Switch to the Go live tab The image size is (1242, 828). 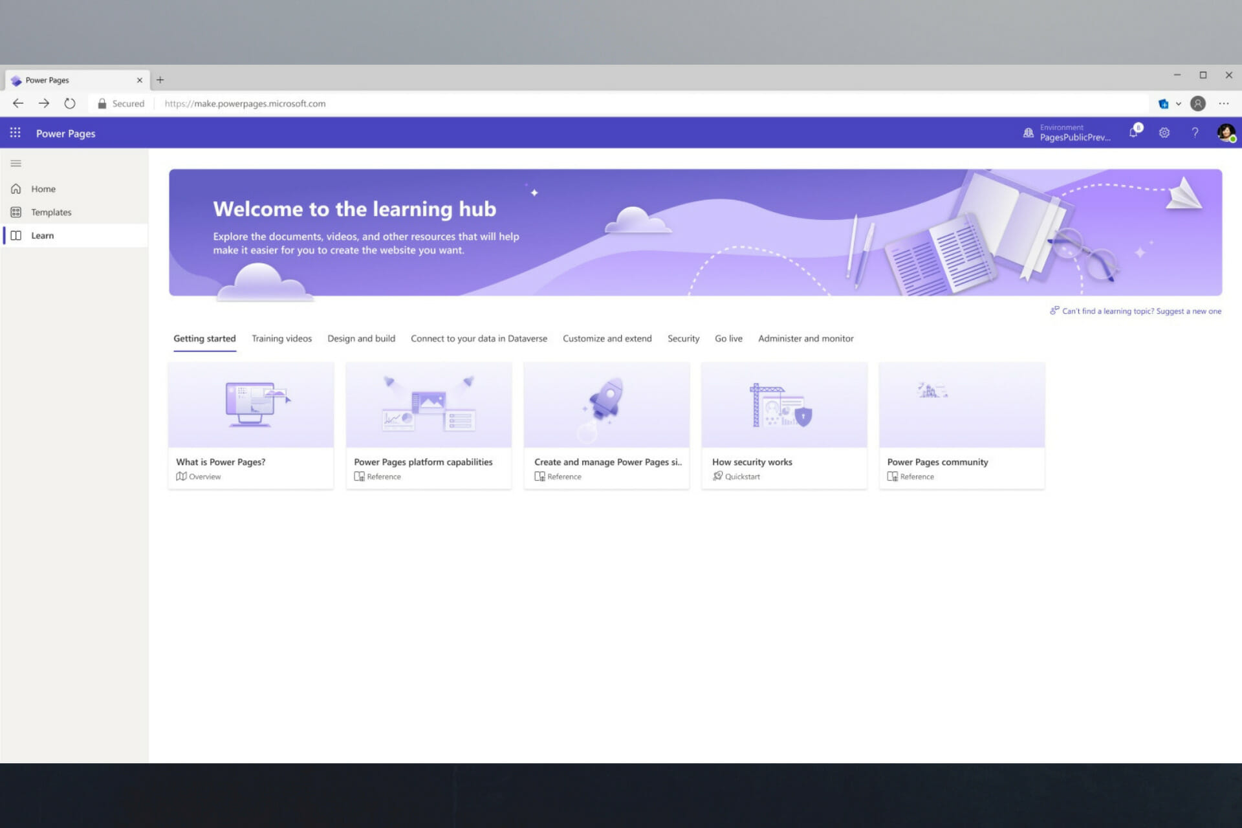click(x=728, y=338)
